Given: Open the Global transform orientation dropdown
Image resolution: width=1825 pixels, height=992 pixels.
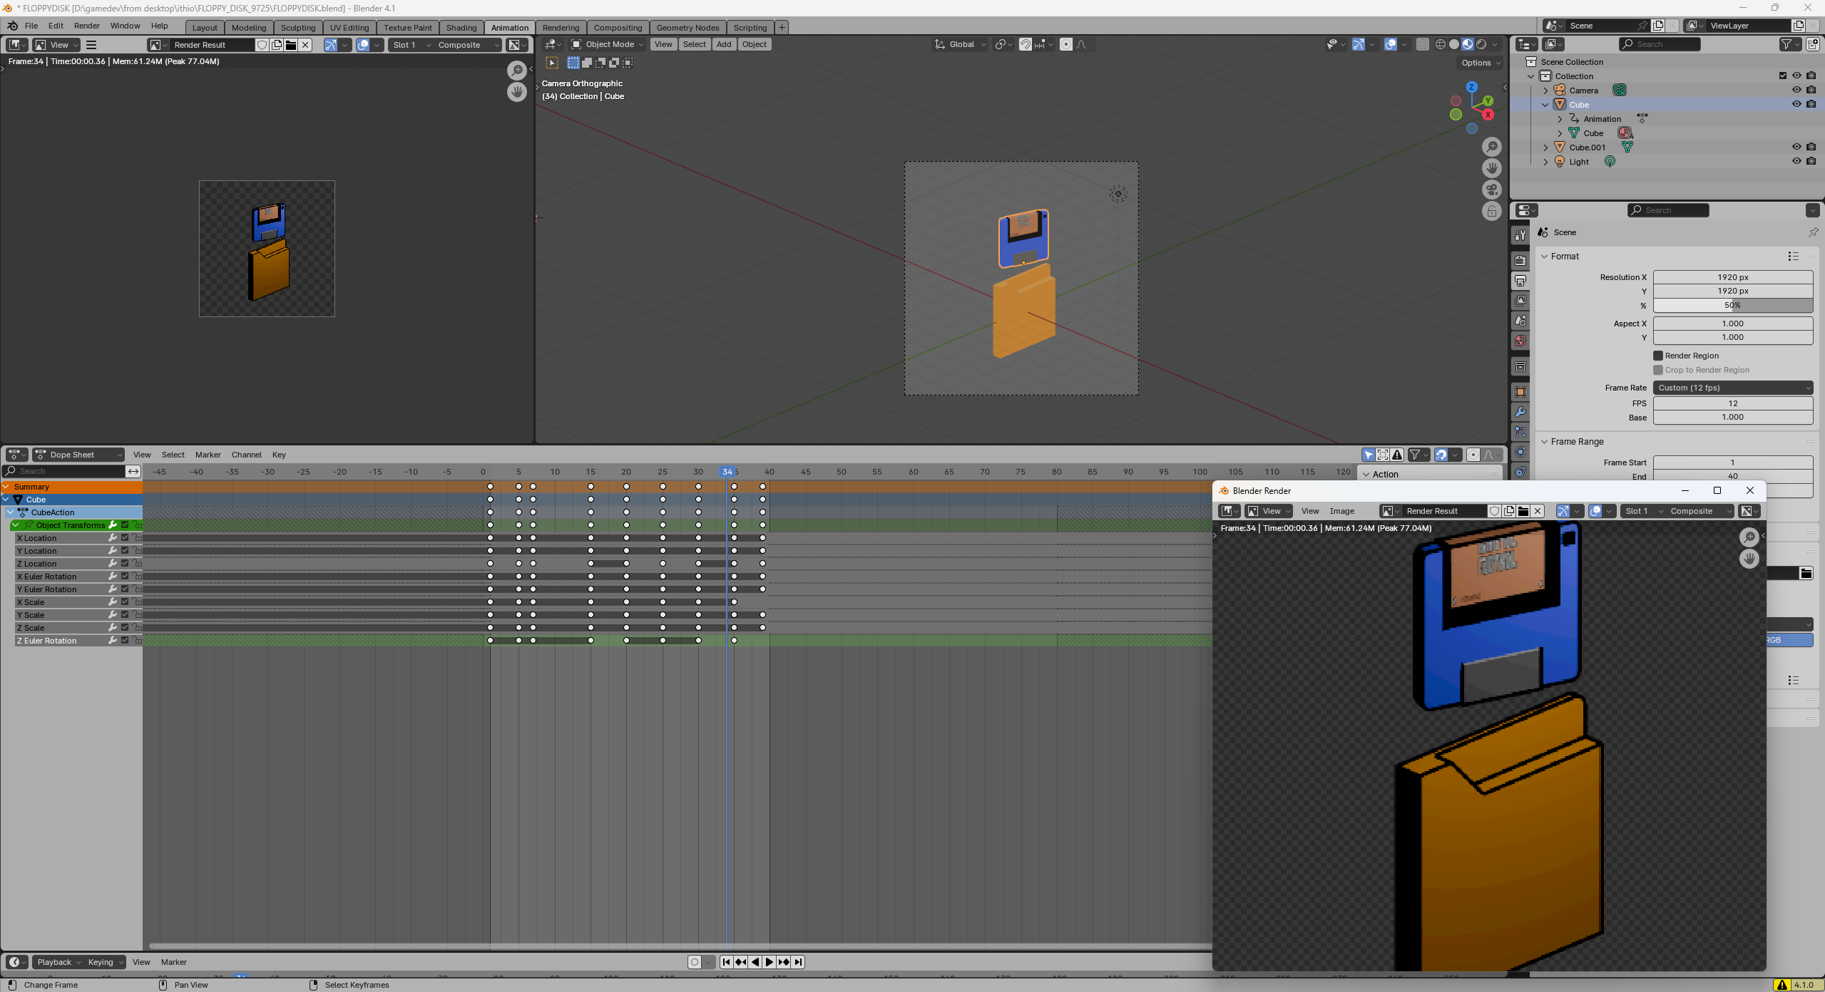Looking at the screenshot, I should point(961,44).
